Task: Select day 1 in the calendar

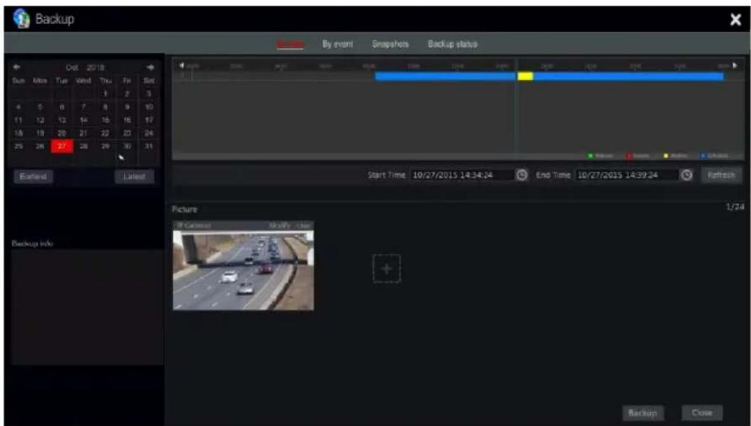Action: point(105,94)
